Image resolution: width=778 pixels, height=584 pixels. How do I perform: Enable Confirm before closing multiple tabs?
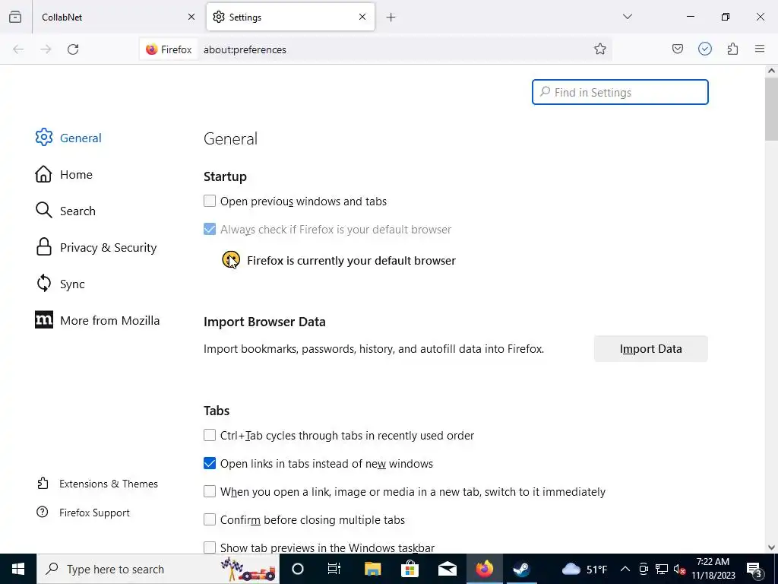(210, 519)
